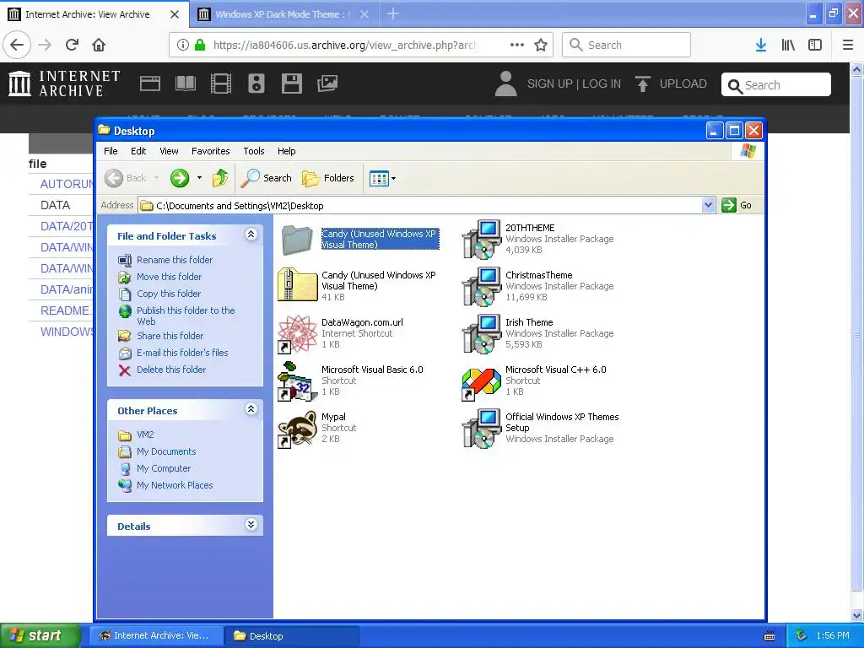Go up one folder level

click(x=220, y=178)
